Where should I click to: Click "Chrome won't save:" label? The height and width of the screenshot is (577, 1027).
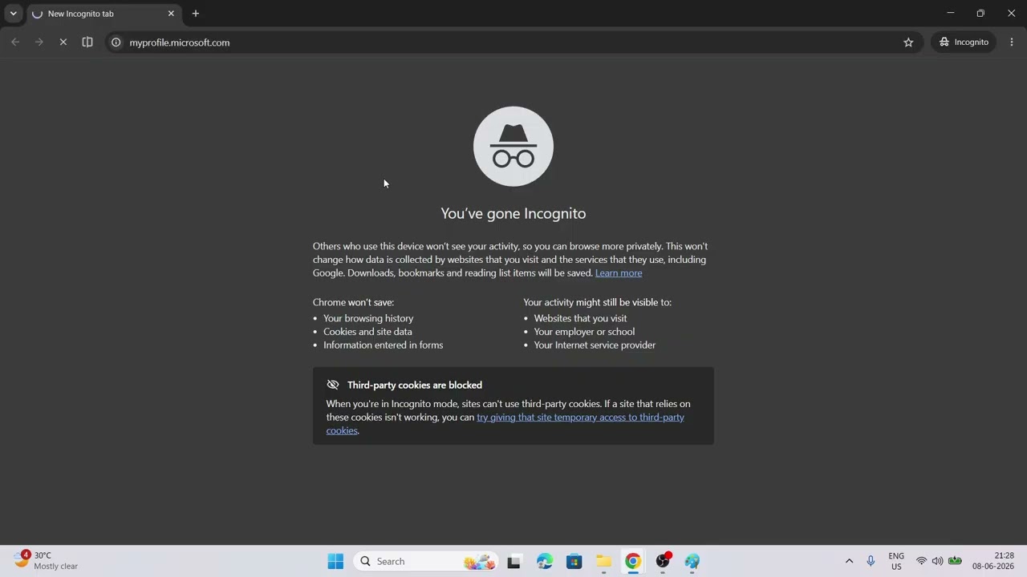tap(353, 302)
